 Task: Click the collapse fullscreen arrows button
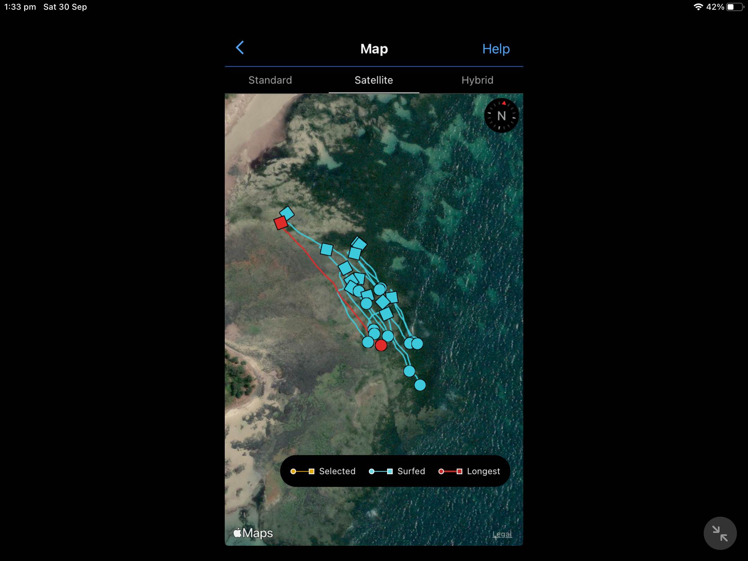click(720, 533)
